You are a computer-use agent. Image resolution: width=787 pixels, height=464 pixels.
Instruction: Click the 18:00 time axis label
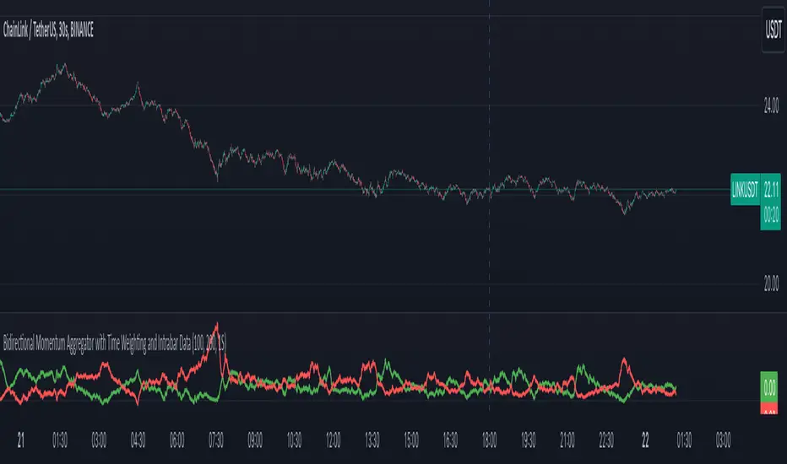(490, 440)
